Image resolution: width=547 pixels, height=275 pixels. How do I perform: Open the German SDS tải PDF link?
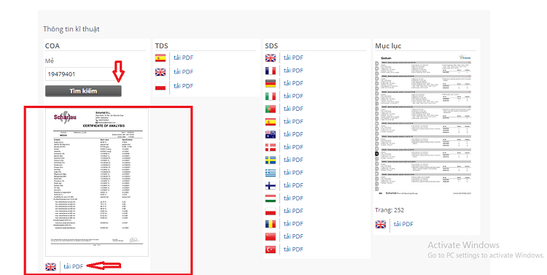click(293, 83)
